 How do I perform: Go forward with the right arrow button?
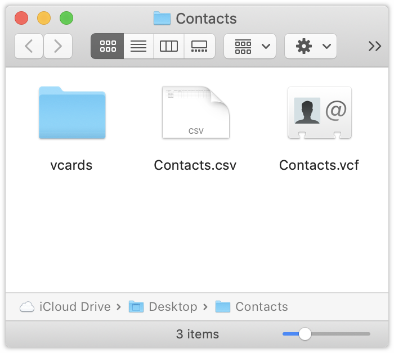[58, 46]
